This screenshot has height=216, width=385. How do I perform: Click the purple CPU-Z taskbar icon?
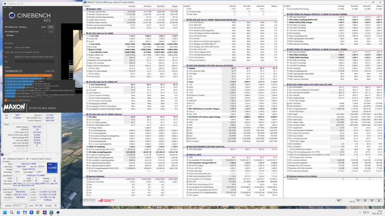point(45,212)
